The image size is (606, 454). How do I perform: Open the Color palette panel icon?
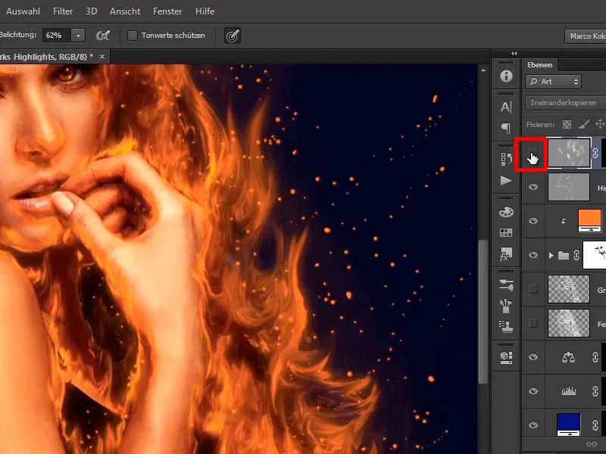(x=506, y=212)
